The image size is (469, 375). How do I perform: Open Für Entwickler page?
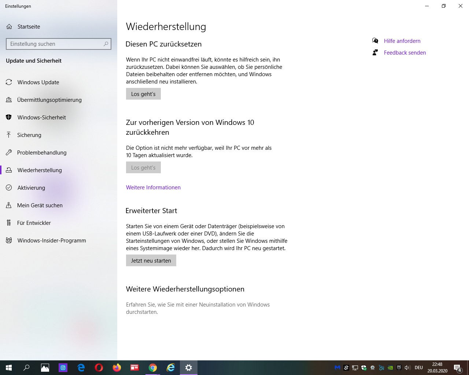click(59, 223)
